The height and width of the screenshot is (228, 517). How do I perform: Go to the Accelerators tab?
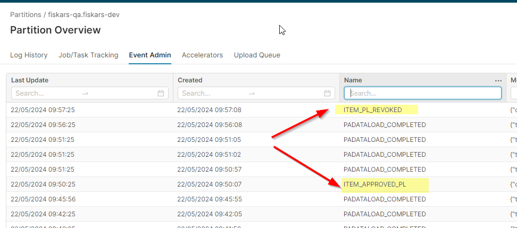click(202, 55)
